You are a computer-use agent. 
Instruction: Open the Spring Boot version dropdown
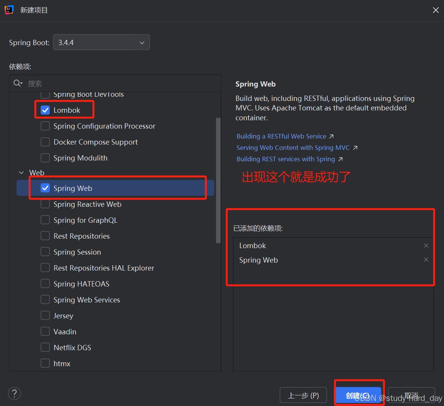click(x=101, y=42)
